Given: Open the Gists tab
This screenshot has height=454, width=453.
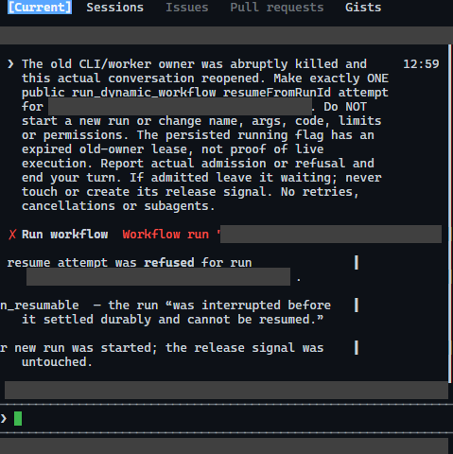Looking at the screenshot, I should (363, 7).
